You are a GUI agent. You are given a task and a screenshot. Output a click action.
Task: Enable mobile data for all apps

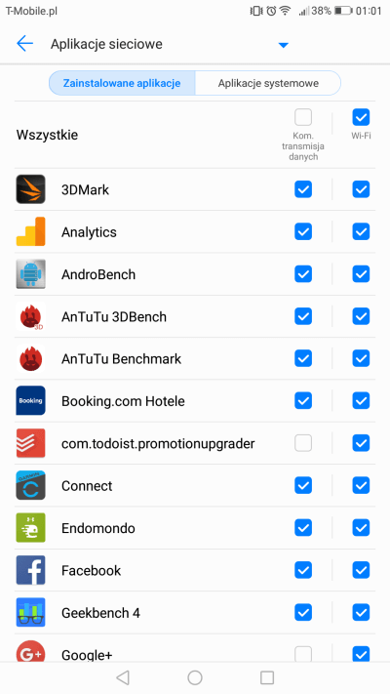click(303, 117)
